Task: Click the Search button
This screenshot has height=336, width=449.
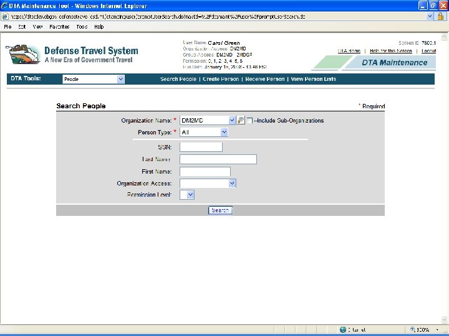Action: (x=220, y=210)
